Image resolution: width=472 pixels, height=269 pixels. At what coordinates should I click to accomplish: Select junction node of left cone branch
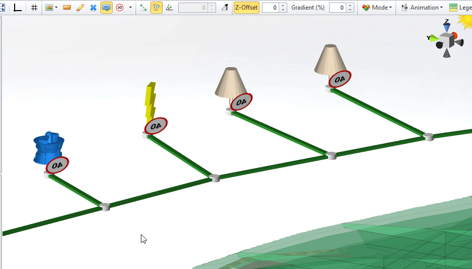[x=331, y=155]
